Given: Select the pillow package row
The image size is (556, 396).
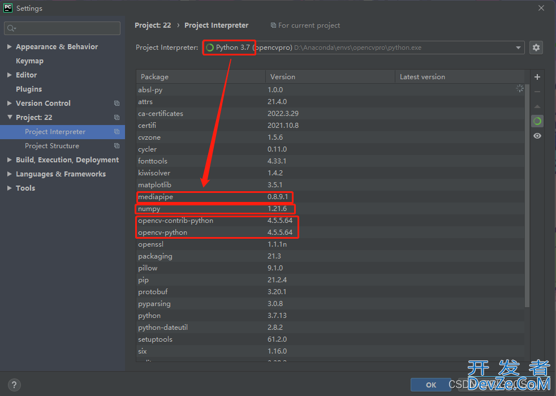Looking at the screenshot, I should coord(330,268).
